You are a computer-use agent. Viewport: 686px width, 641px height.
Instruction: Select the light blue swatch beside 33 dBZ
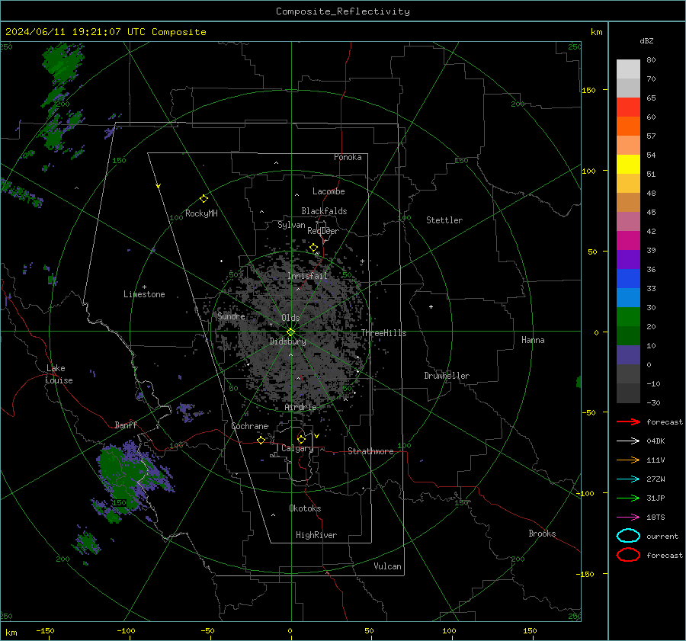tap(628, 297)
